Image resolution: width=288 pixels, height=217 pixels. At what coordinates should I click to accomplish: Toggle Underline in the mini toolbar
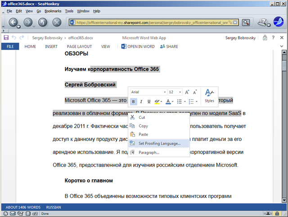coord(149,101)
